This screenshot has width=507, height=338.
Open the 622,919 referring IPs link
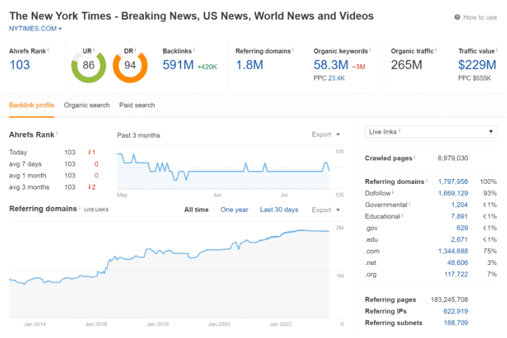pos(456,312)
